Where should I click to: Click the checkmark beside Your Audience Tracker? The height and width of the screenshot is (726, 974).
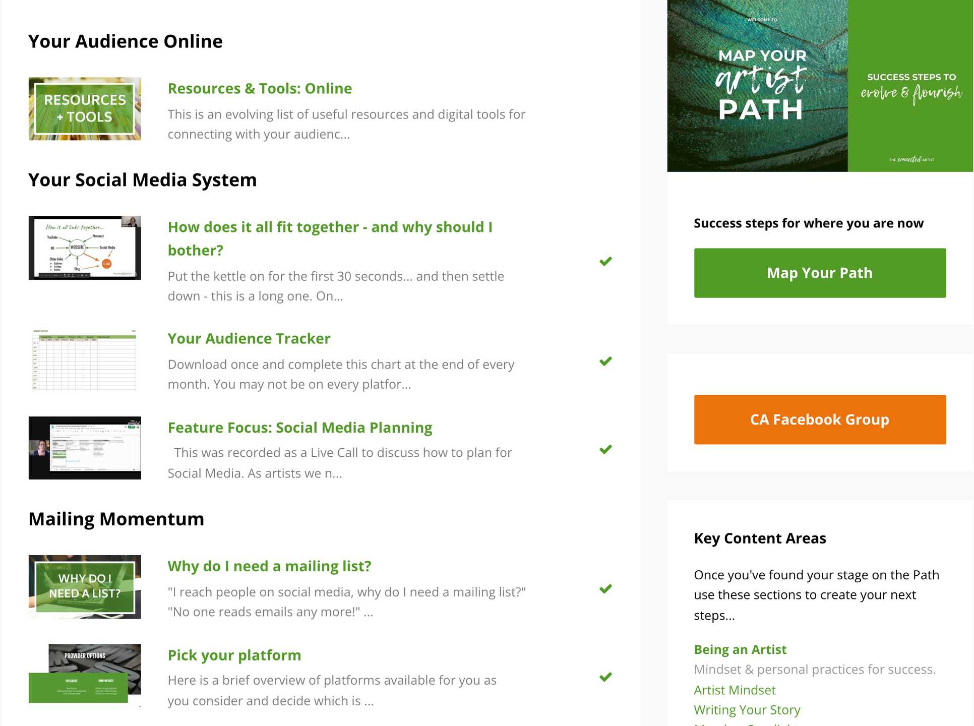605,361
